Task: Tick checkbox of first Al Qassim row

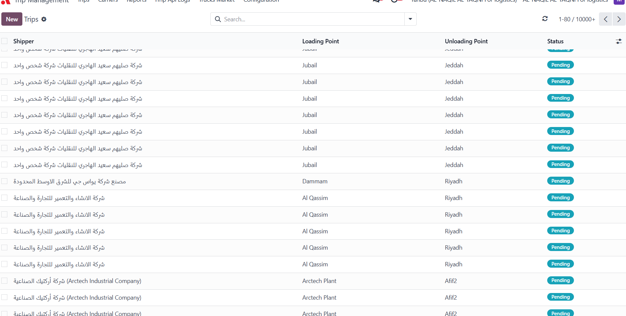Action: click(x=4, y=198)
